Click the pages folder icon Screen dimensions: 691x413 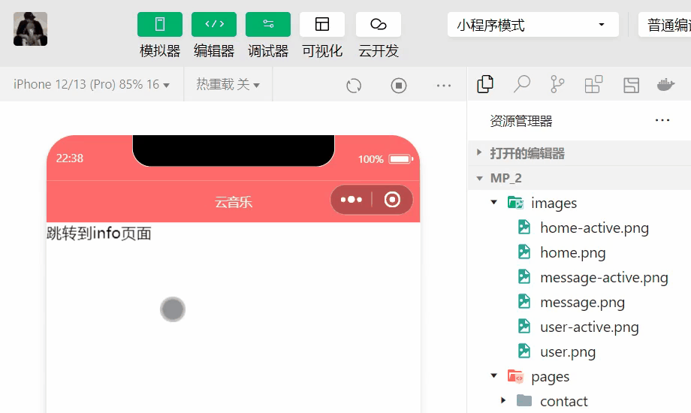(x=515, y=376)
